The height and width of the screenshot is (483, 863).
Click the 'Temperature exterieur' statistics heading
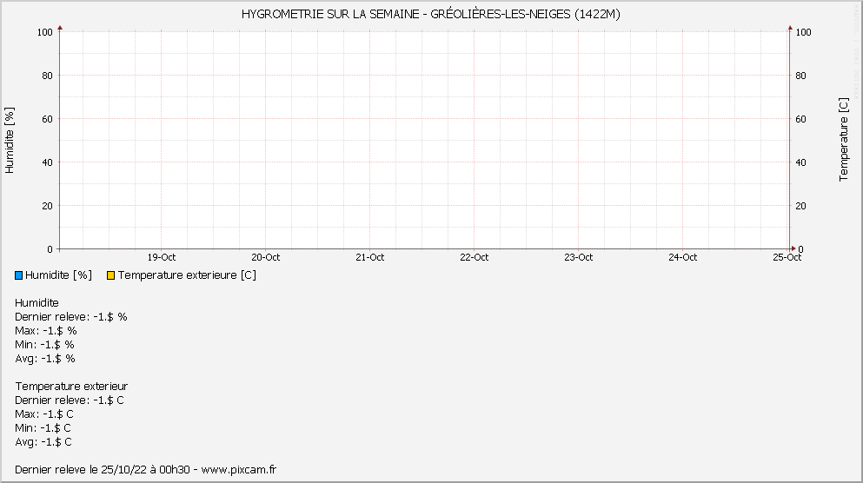[x=71, y=387]
